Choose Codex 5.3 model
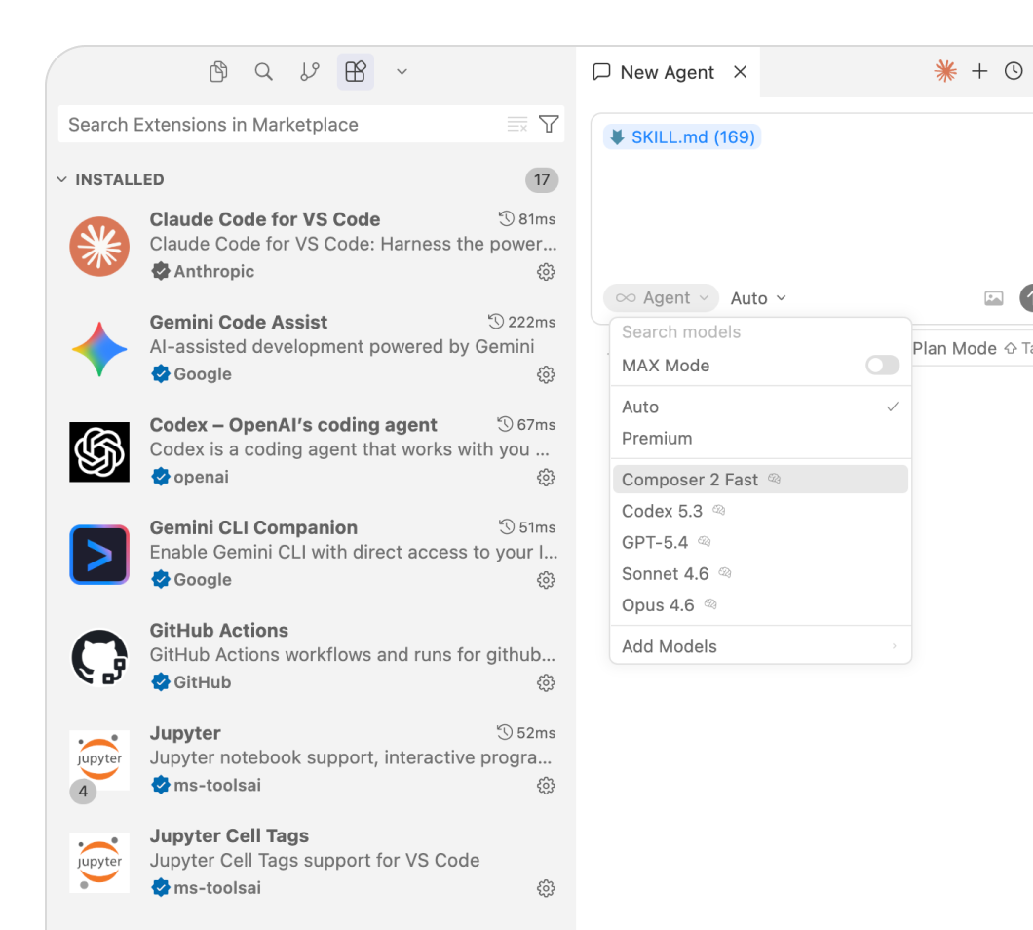The width and height of the screenshot is (1033, 930). (761, 511)
